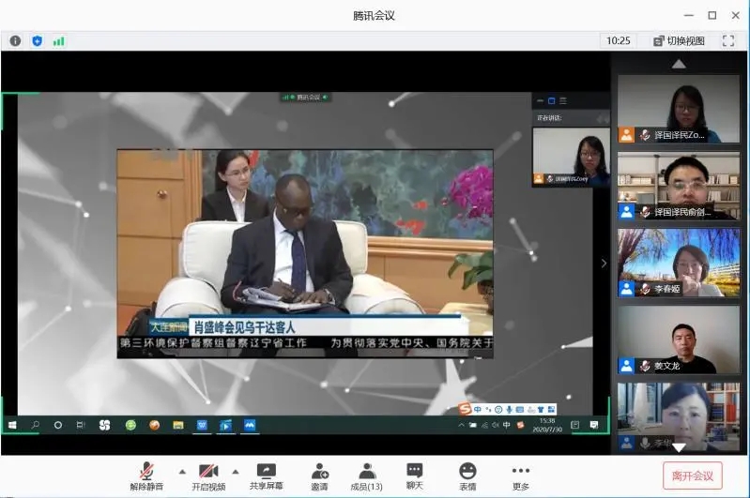Image resolution: width=750 pixels, height=498 pixels.
Task: Check the green network signal icon
Action: (59, 40)
